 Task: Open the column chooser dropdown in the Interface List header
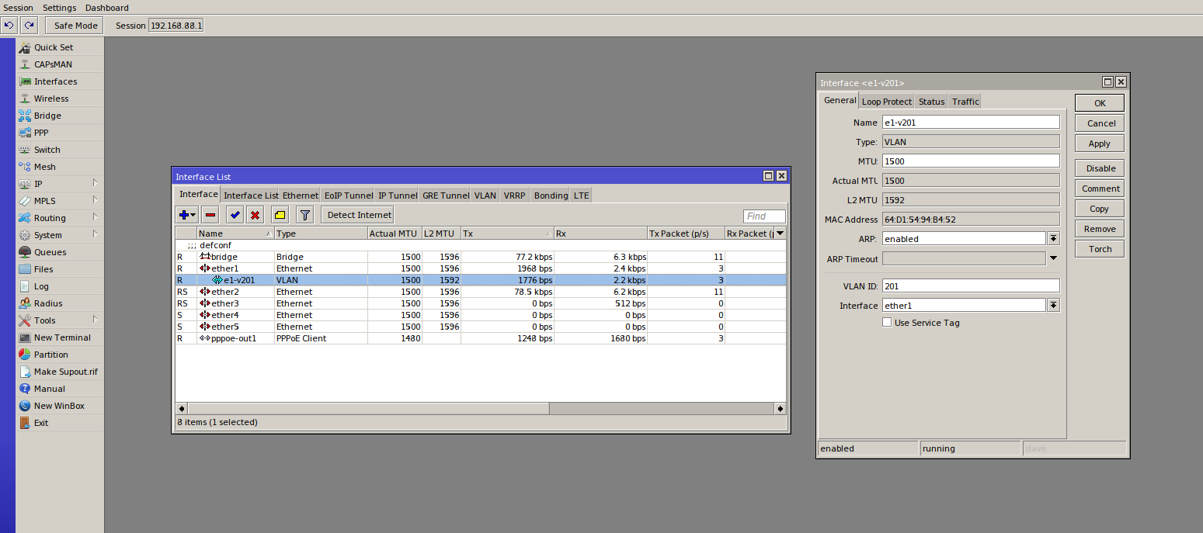pos(780,234)
